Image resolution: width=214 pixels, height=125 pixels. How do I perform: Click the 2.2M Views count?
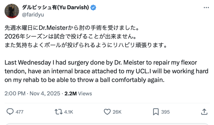click(78, 93)
